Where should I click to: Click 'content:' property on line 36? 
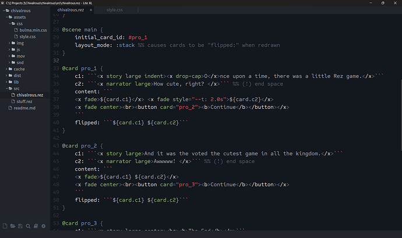pos(87,91)
